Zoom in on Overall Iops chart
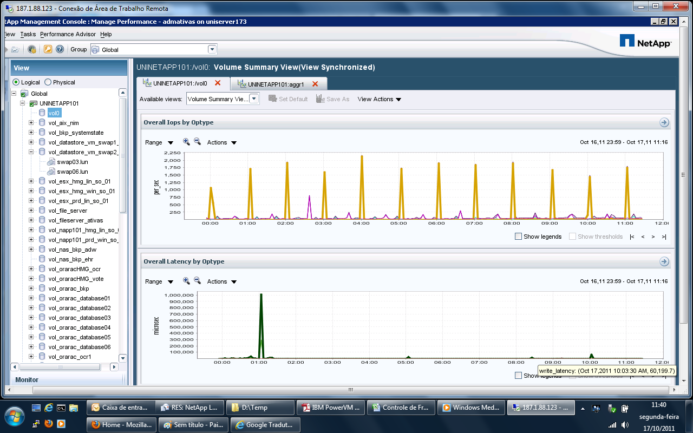This screenshot has width=693, height=433. tap(186, 142)
